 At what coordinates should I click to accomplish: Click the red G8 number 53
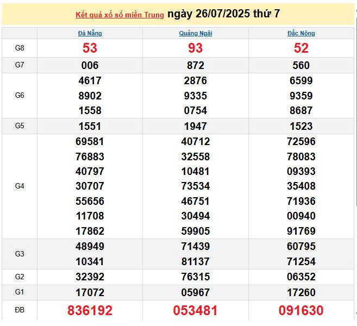click(x=90, y=48)
